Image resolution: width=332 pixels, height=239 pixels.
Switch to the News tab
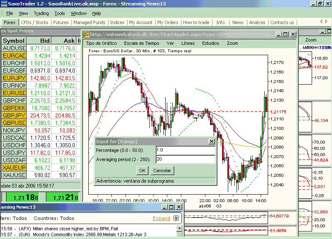pyautogui.click(x=238, y=22)
